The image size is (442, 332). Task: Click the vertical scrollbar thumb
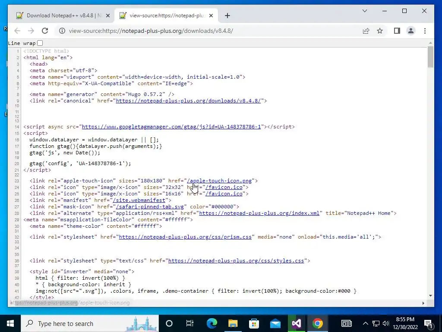point(430,57)
